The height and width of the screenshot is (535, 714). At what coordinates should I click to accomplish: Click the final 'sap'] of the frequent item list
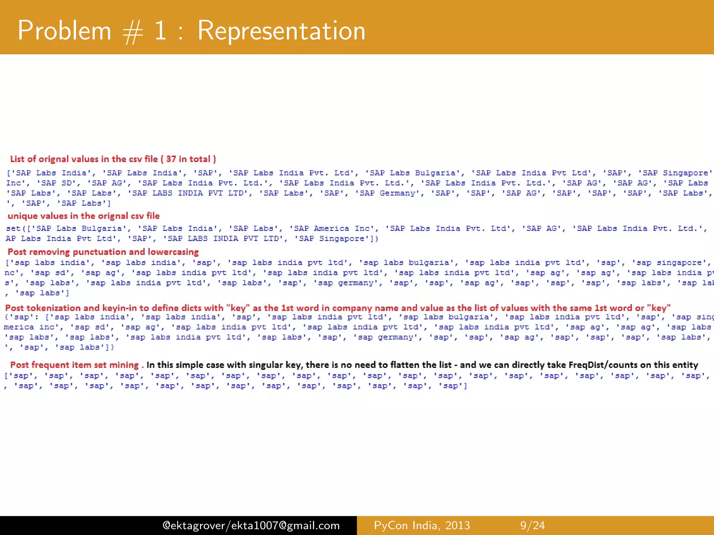click(453, 386)
